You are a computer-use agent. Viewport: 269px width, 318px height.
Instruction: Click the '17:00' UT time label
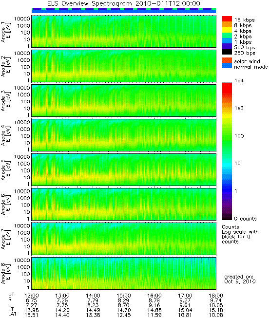coord(185,296)
